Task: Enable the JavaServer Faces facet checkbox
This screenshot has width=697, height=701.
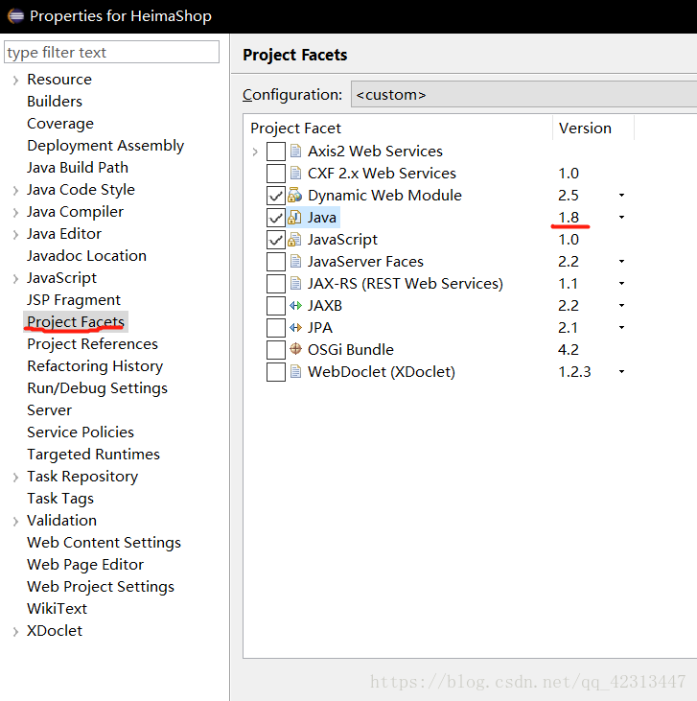Action: pyautogui.click(x=276, y=262)
